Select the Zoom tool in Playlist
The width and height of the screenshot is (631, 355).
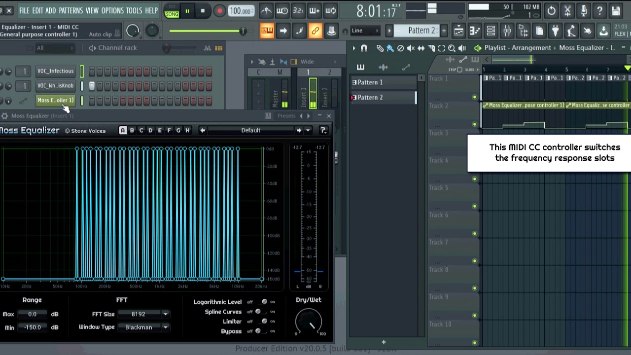tap(452, 48)
